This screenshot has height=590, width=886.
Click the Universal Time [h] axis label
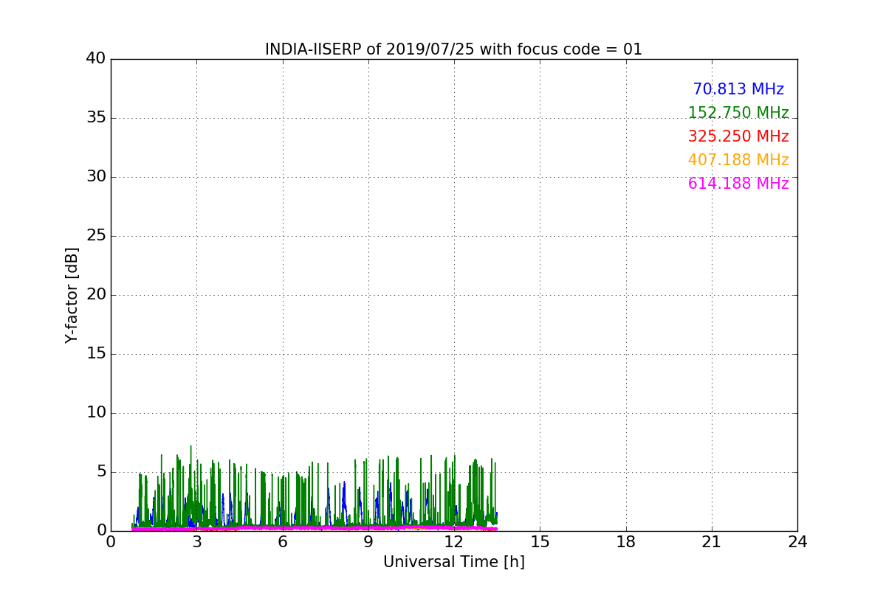[x=453, y=562]
